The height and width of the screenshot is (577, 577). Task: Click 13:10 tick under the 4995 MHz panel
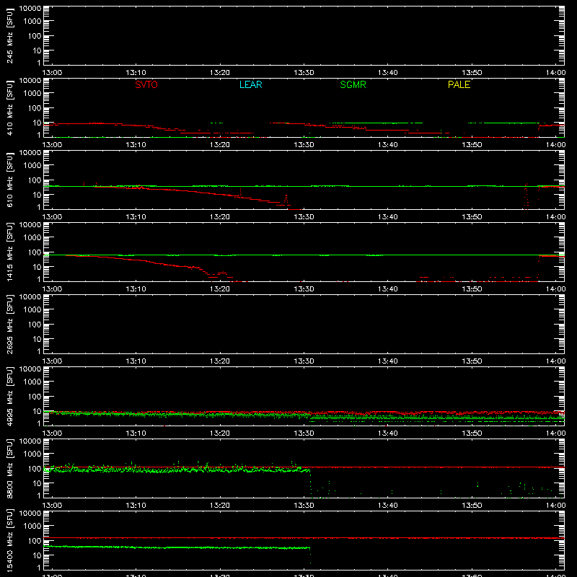(x=136, y=433)
